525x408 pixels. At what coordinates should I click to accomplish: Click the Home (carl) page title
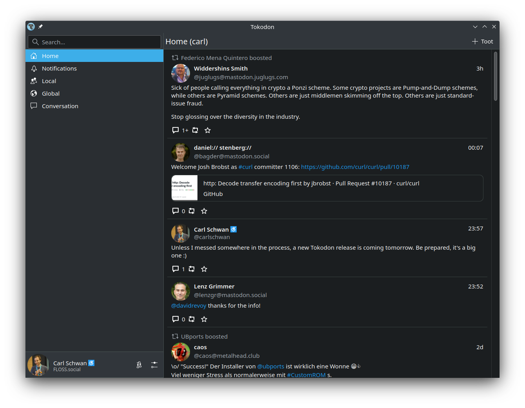coord(186,42)
